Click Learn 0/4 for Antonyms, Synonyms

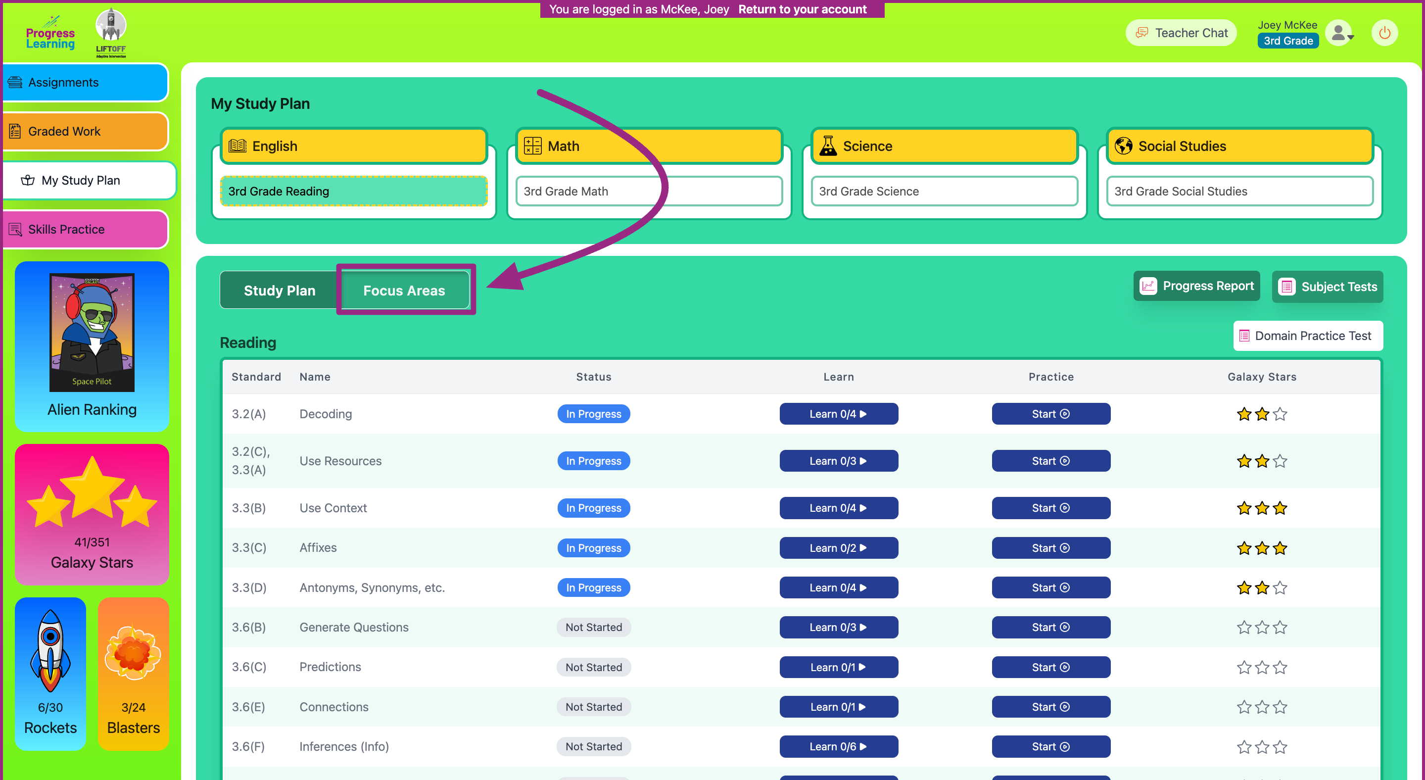pos(839,587)
